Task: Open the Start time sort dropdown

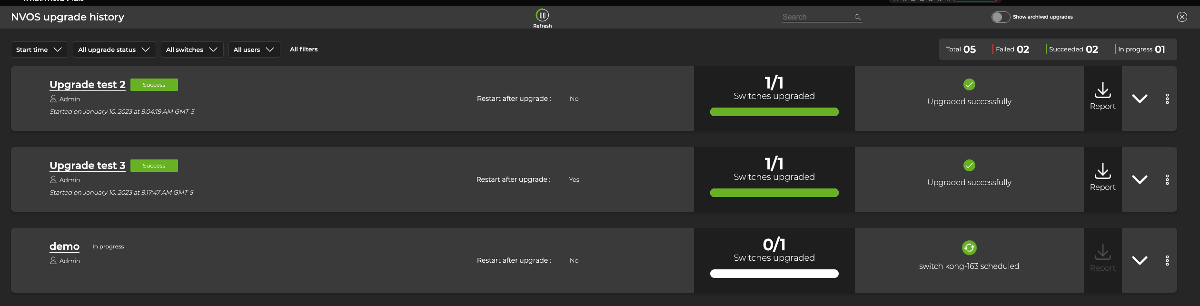Action: tap(39, 49)
